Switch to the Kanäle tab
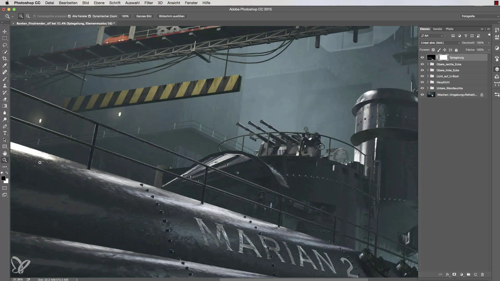 tap(438, 29)
